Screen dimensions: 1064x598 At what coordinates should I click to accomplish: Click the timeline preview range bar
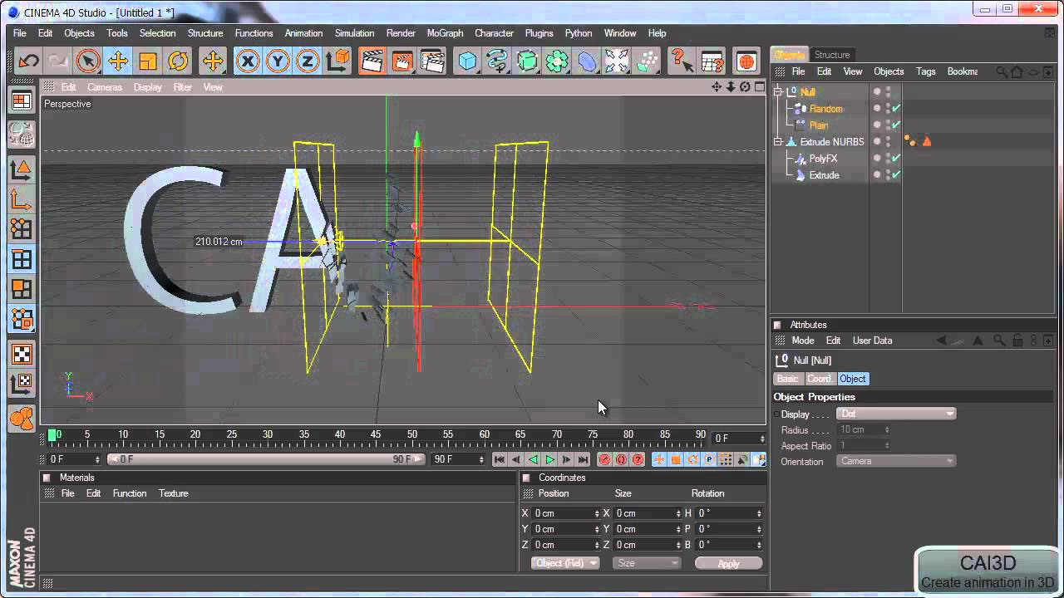(x=266, y=459)
